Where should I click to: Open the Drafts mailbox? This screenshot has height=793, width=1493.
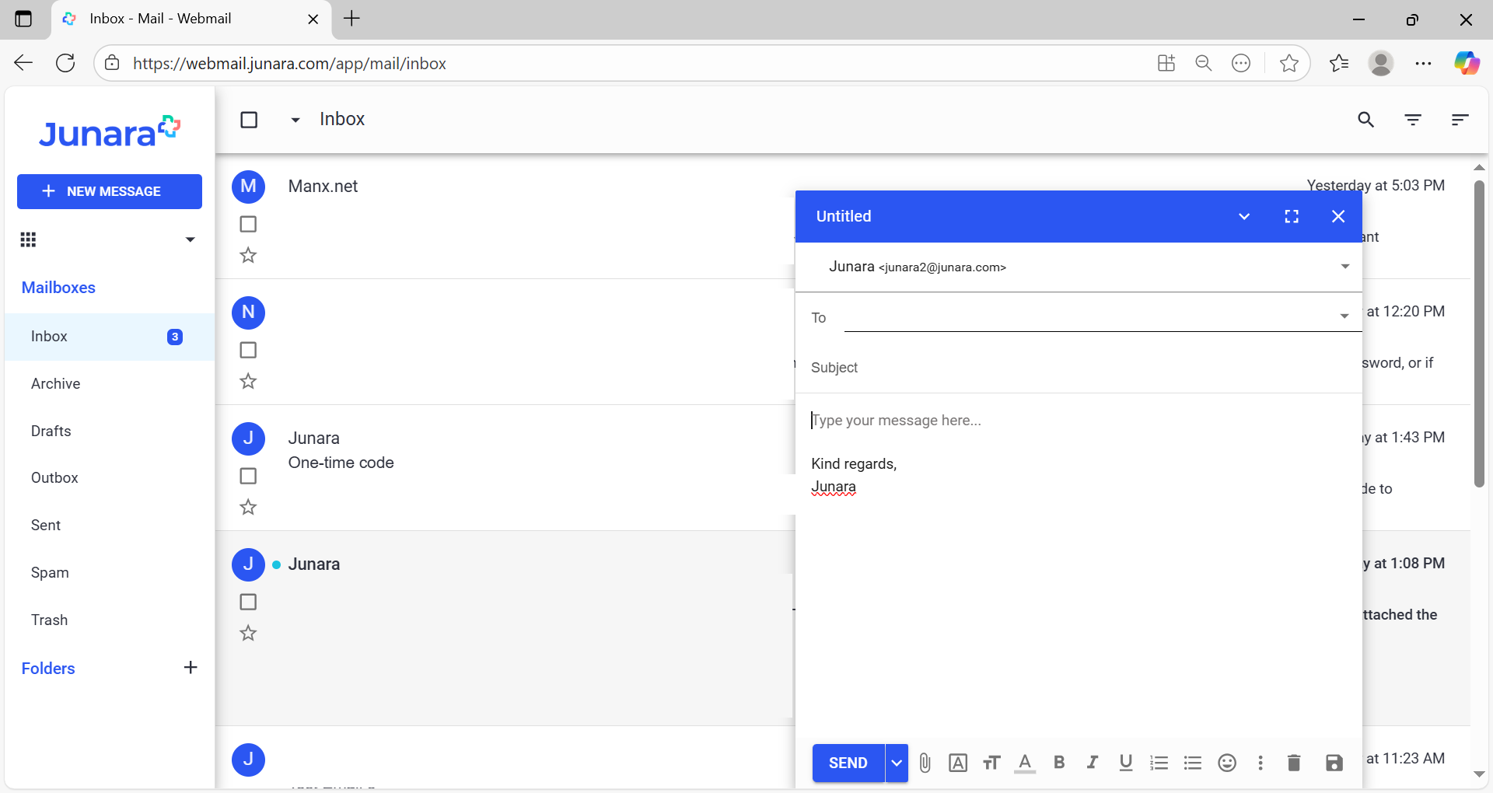click(x=110, y=431)
